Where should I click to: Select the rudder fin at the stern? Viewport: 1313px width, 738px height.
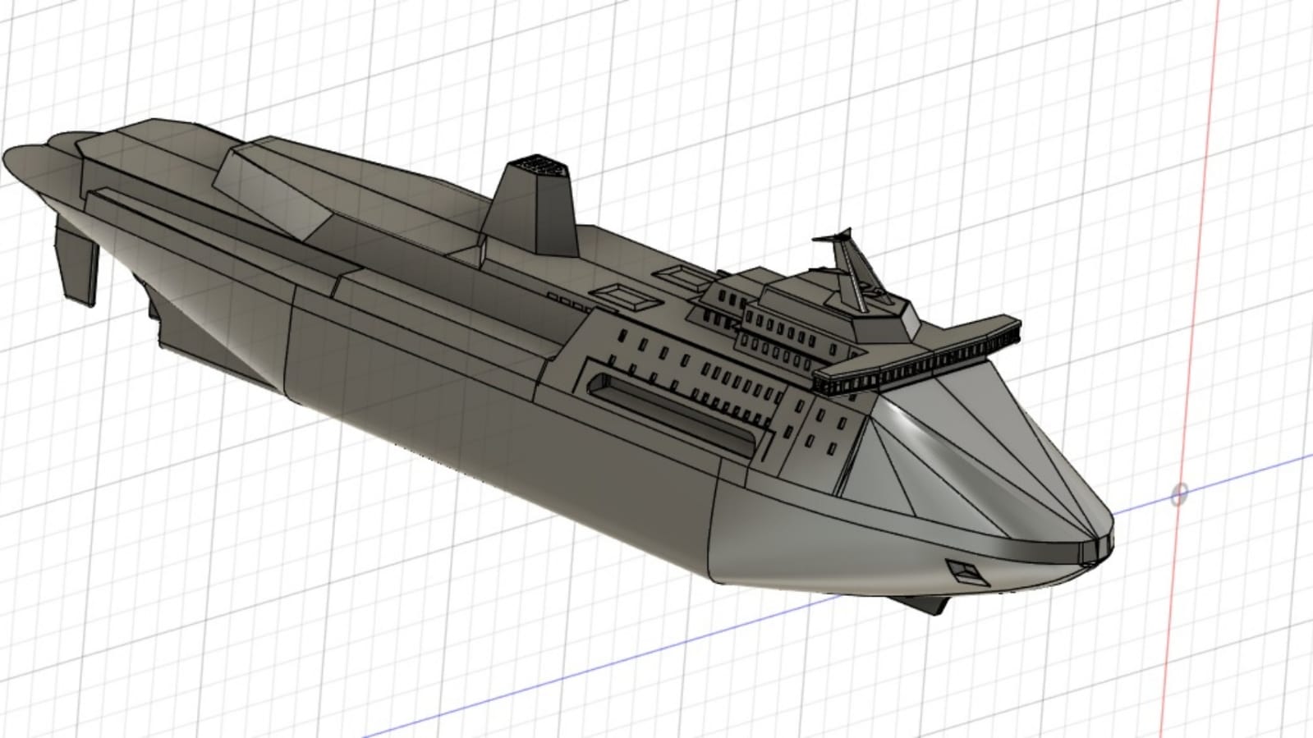76,261
